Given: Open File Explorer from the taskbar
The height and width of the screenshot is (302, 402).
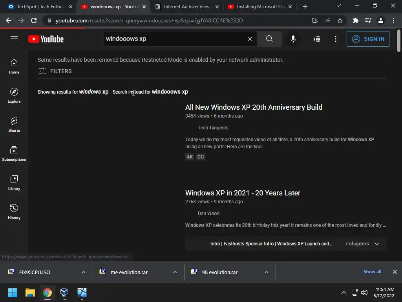Looking at the screenshot, I should tap(30, 293).
